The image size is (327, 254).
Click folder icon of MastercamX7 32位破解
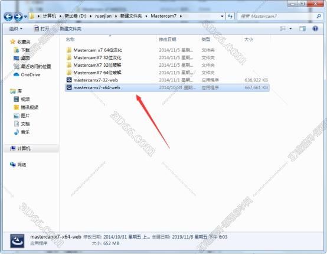click(x=69, y=65)
